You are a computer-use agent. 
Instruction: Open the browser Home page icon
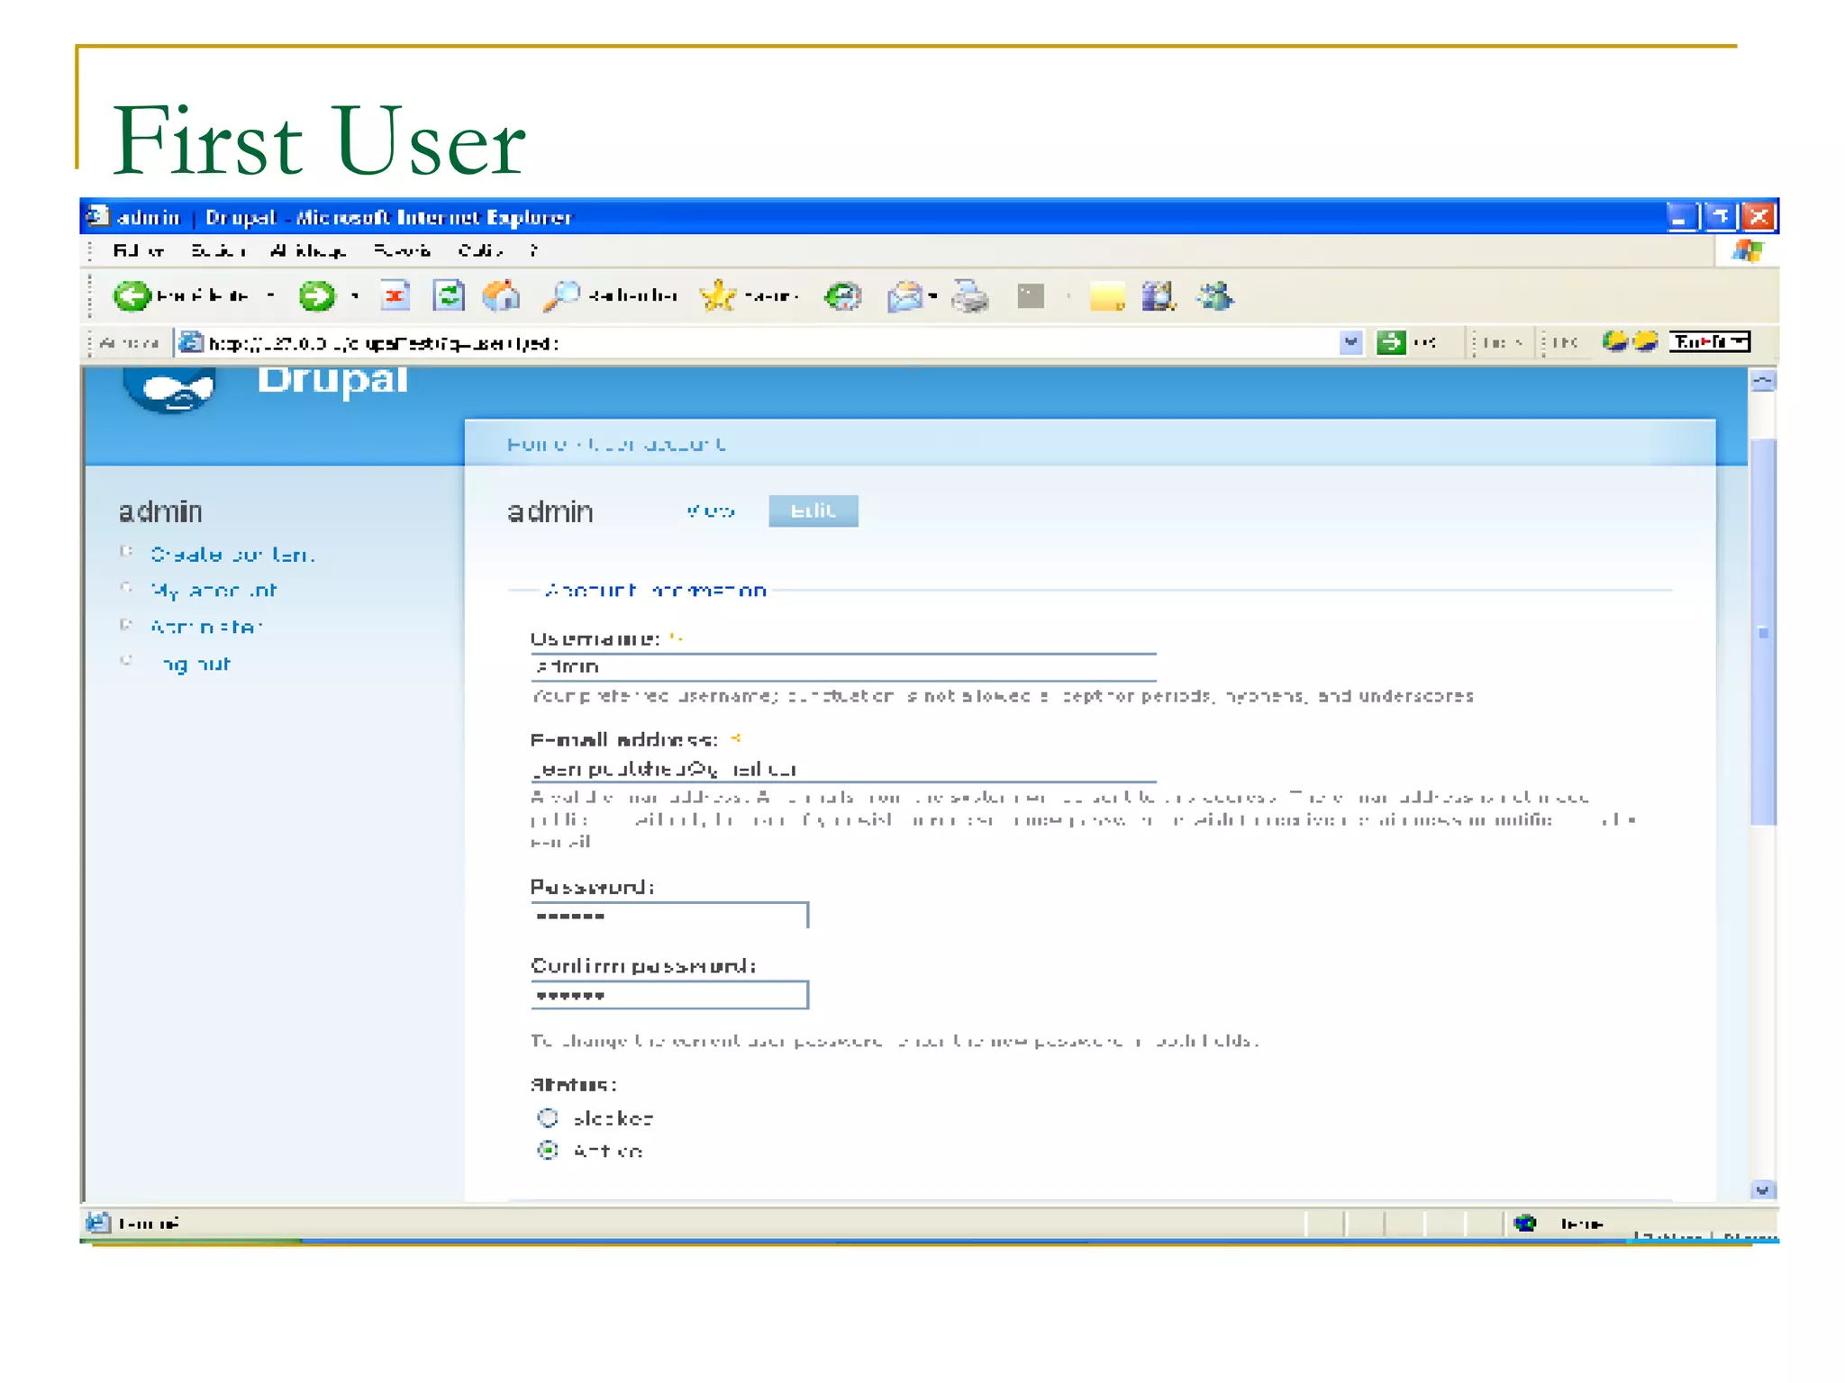click(501, 295)
